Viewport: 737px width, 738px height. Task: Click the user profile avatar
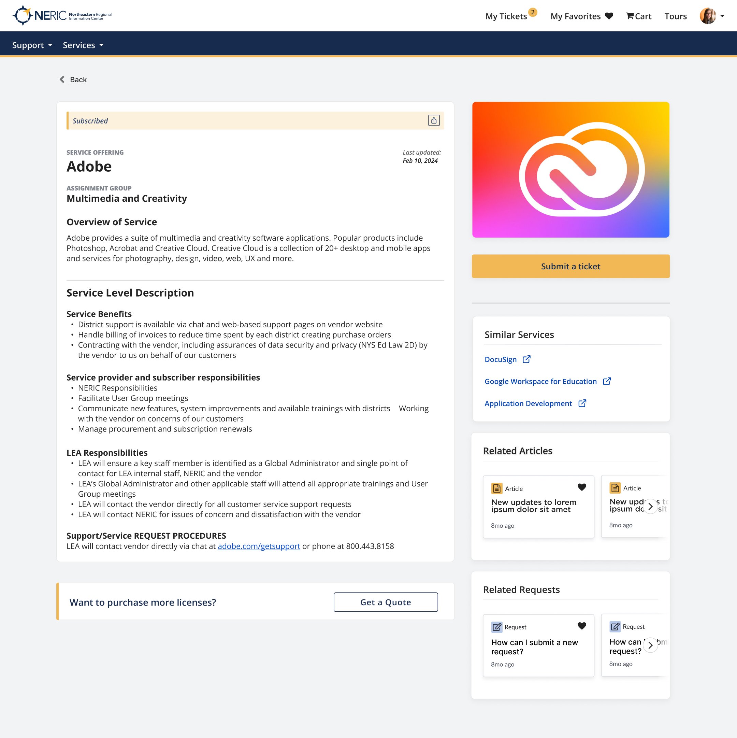708,16
